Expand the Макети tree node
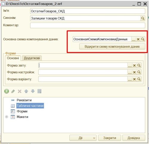Screen dimensions: 149x144 [7, 117]
